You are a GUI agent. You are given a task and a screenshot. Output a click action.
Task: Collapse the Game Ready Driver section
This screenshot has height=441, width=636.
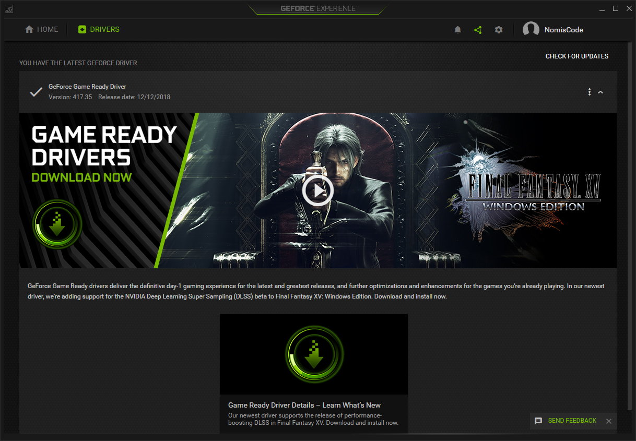tap(600, 92)
